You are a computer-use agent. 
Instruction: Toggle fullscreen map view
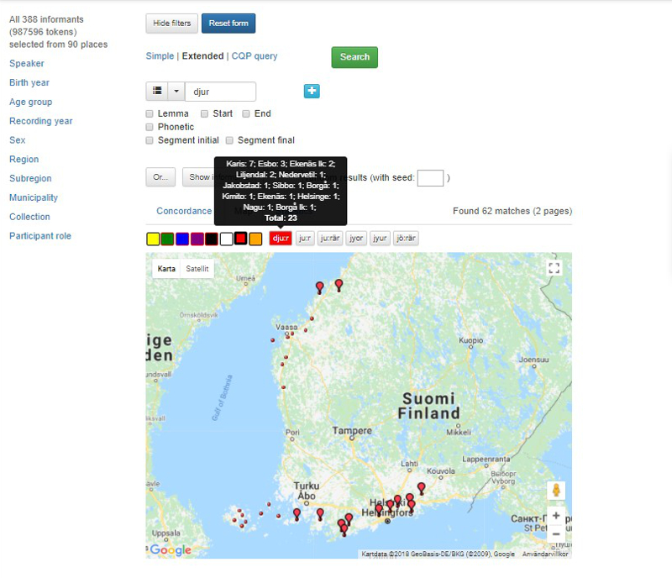pyautogui.click(x=554, y=268)
